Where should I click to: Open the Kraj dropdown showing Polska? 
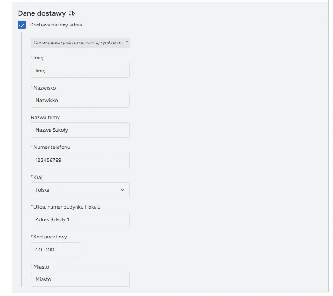80,190
